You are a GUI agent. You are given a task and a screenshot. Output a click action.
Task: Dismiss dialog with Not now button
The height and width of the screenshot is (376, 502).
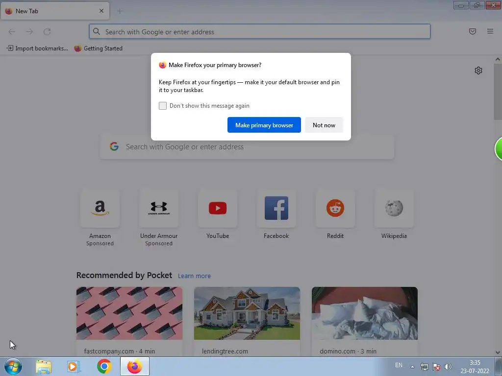pyautogui.click(x=324, y=125)
